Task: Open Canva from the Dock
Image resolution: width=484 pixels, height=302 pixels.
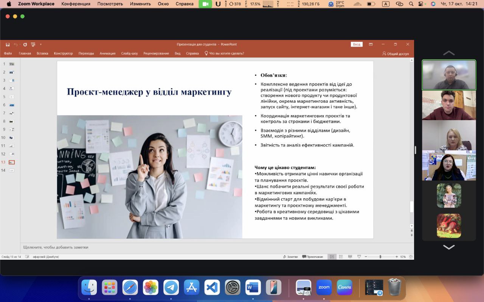Action: [344, 288]
